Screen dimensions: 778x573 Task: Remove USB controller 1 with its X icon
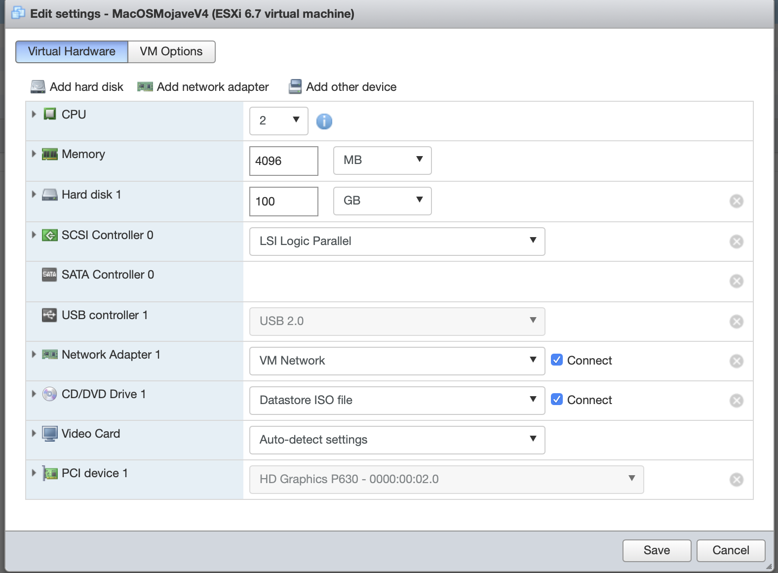click(x=737, y=322)
